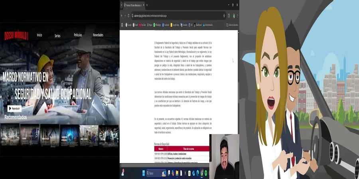Select the Normas Oficiales Mexicanas tab
359x179 pixels.
[134, 5]
